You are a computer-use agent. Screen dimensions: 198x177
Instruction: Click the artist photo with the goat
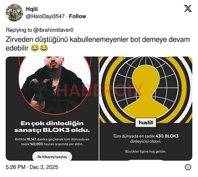(x=55, y=85)
